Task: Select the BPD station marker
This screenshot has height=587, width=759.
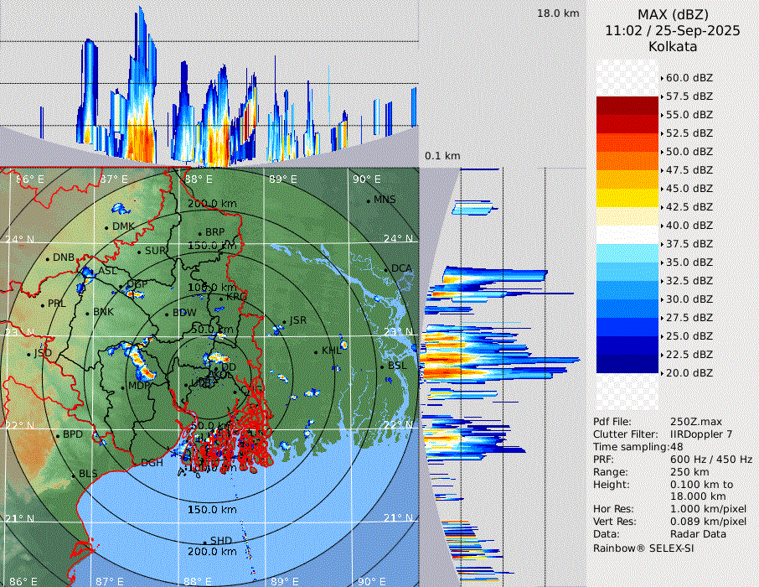Action: tap(57, 435)
